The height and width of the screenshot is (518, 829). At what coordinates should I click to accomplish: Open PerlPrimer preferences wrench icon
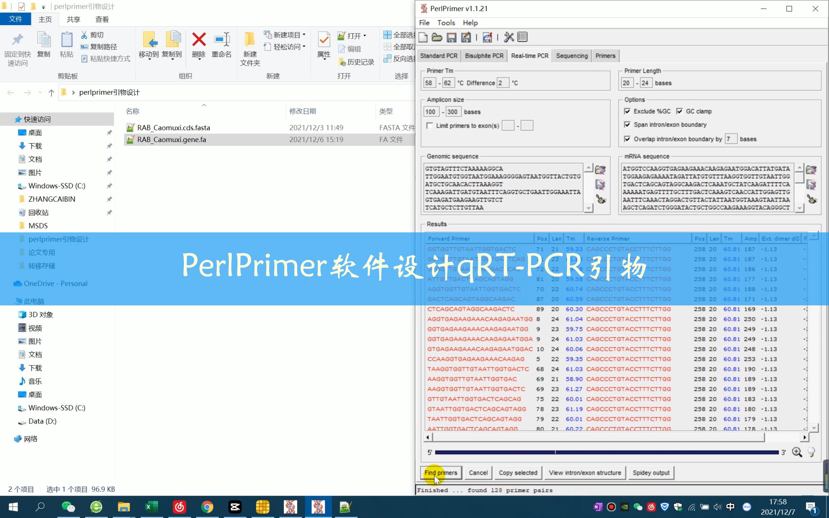[508, 37]
